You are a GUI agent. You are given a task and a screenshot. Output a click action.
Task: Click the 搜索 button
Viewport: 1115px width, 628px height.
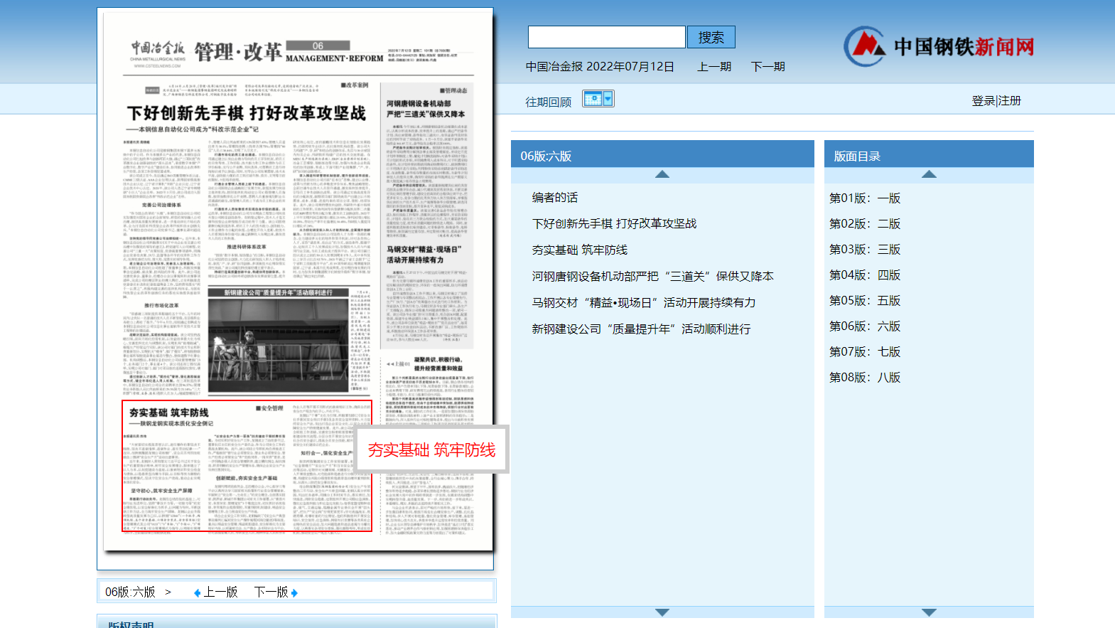pyautogui.click(x=711, y=37)
